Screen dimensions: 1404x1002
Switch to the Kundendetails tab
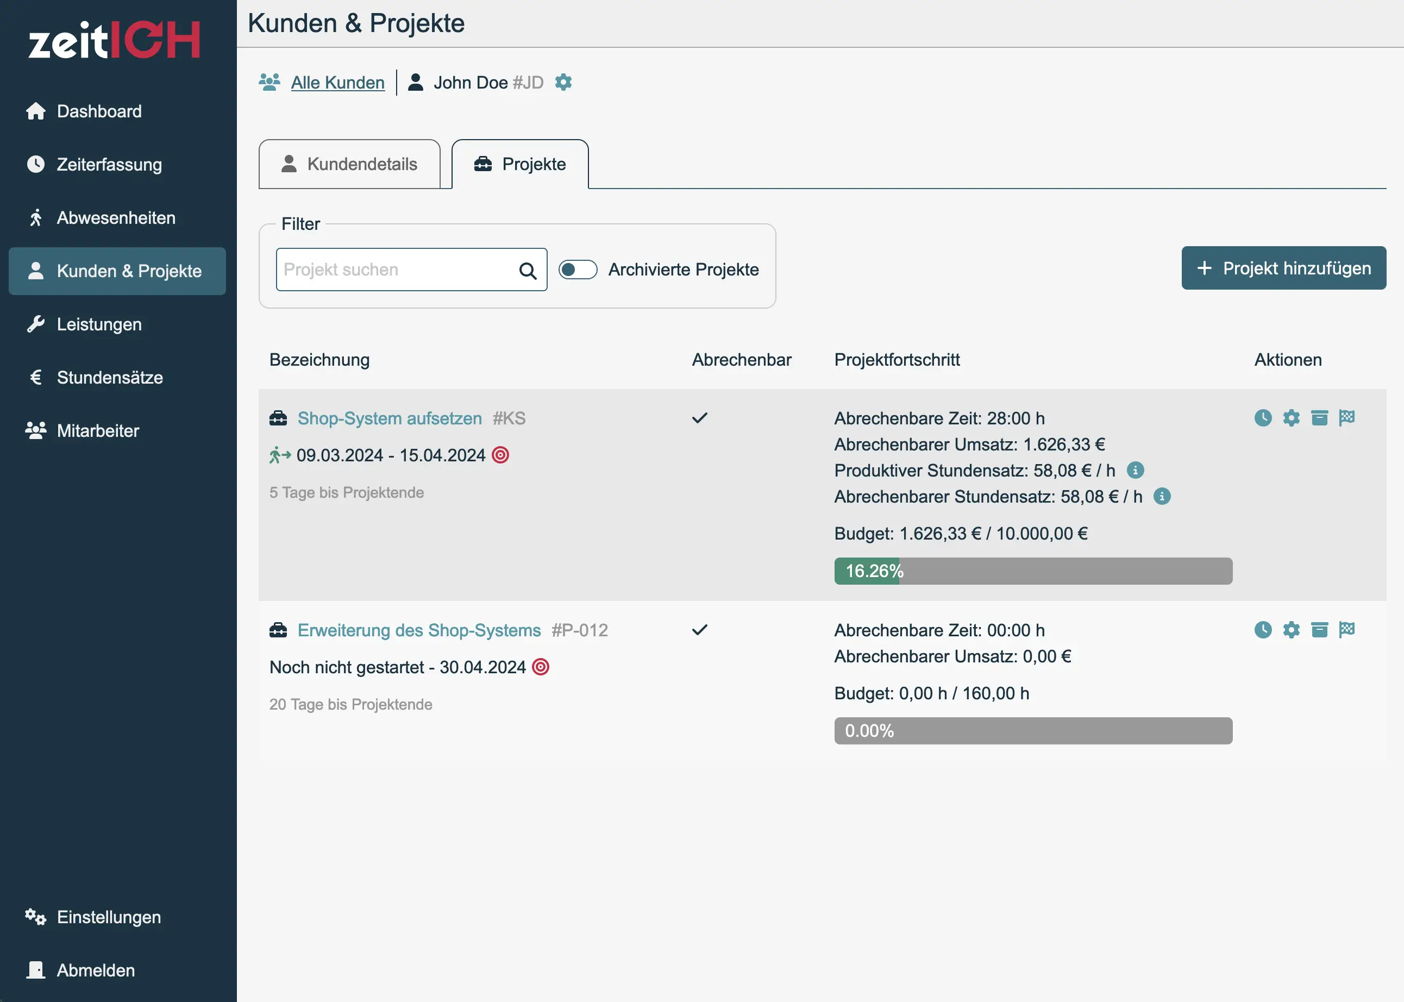click(x=350, y=164)
